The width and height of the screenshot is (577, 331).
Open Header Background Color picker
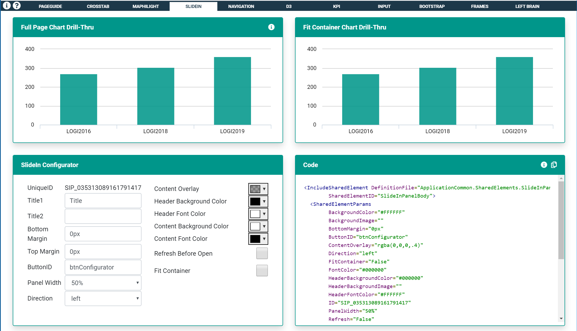[258, 201]
